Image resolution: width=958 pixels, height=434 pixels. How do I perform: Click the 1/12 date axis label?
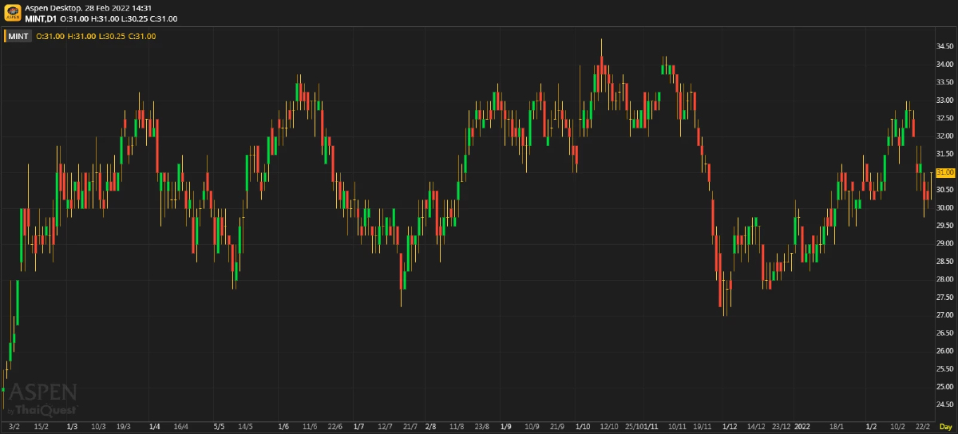pos(728,427)
